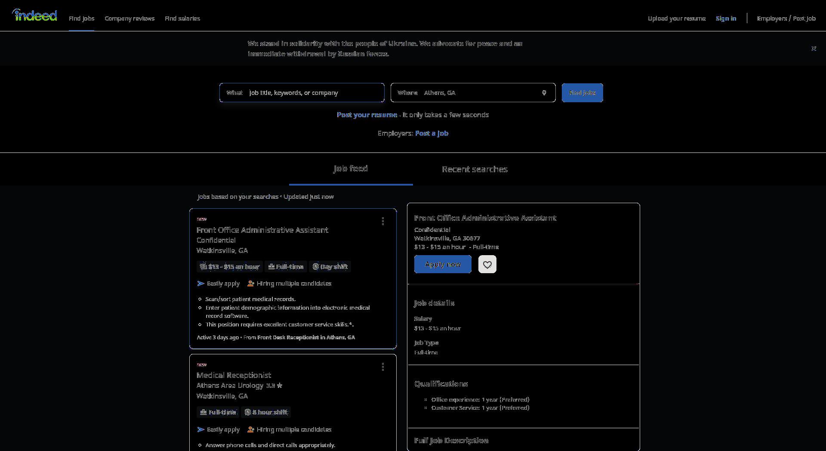The image size is (826, 451).
Task: Go to Company reviews
Action: tap(129, 18)
